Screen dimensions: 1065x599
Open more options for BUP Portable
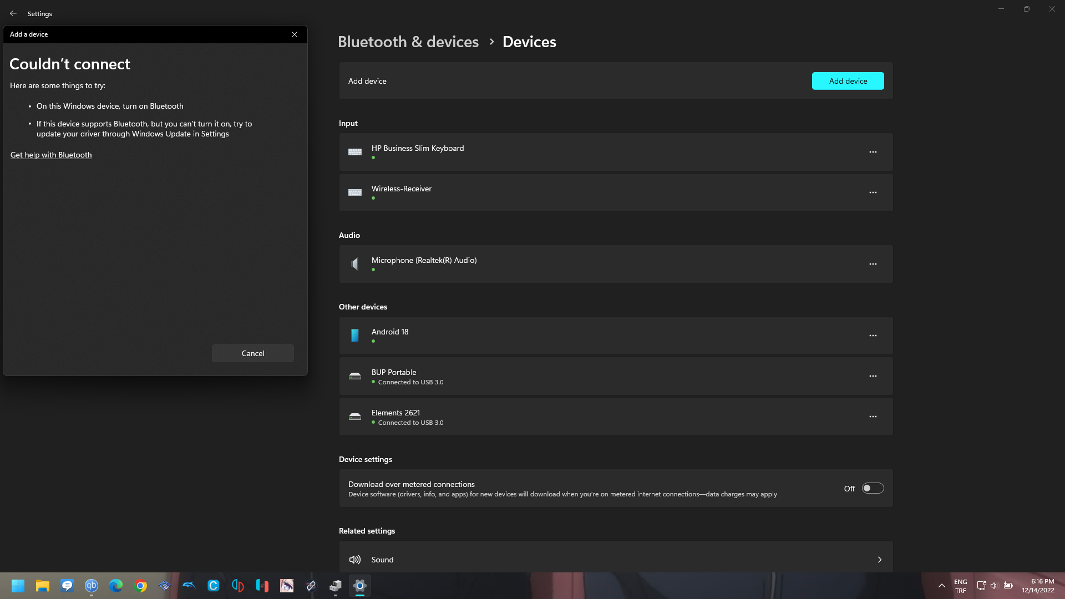[873, 376]
